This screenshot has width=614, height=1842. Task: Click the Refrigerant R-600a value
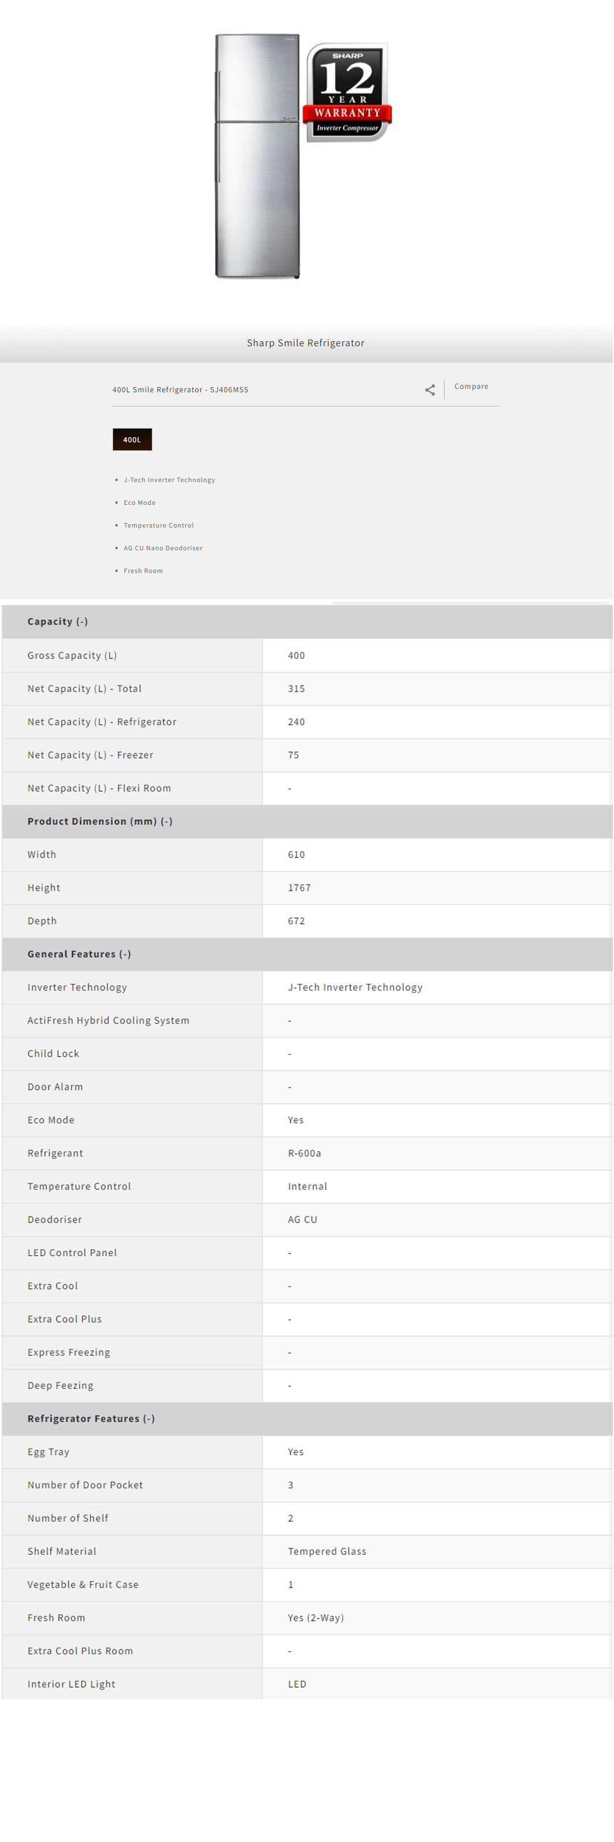(305, 1153)
